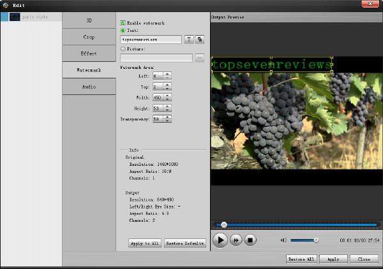Increase the Height value with up arrow
The image size is (383, 269).
click(167, 106)
